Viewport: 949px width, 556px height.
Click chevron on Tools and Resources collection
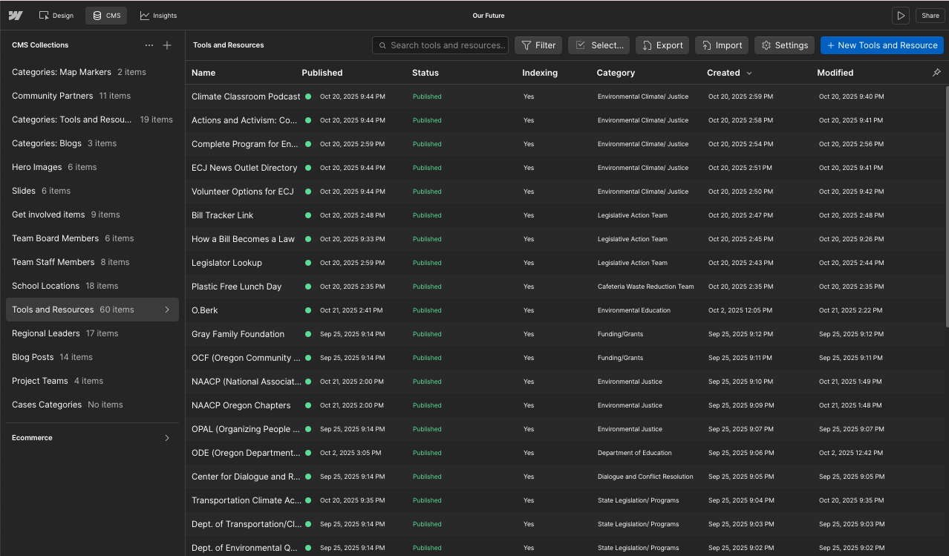[167, 310]
